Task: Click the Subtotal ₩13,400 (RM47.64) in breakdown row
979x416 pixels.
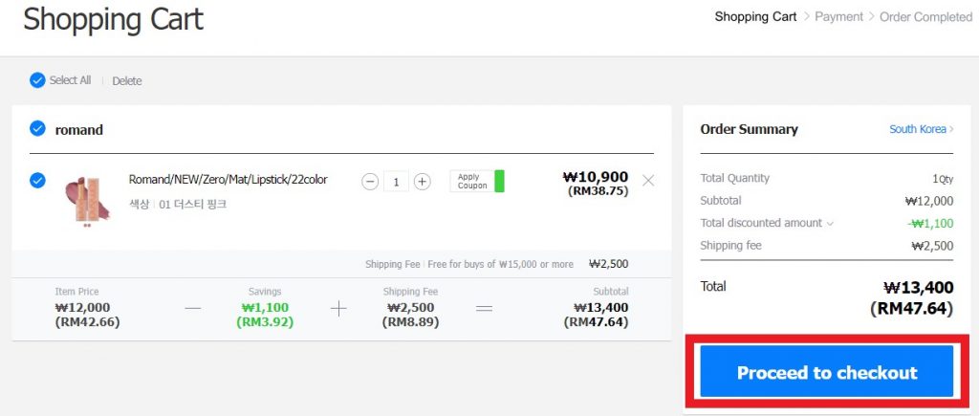Action: (x=596, y=315)
